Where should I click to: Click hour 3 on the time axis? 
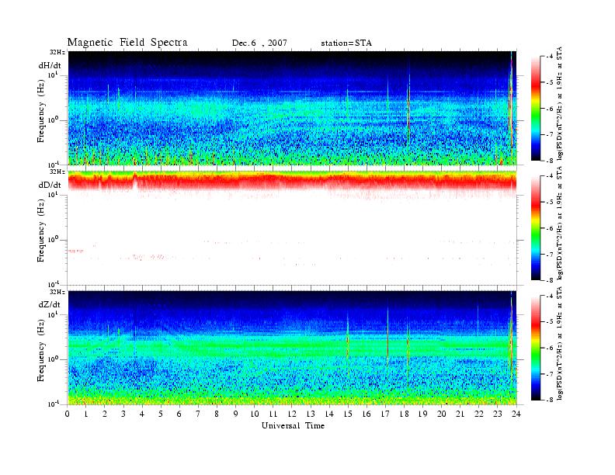click(123, 414)
